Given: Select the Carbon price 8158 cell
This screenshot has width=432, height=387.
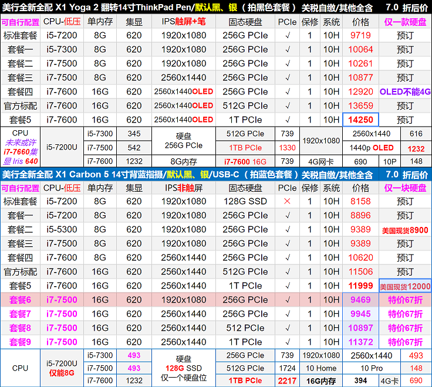Looking at the screenshot, I should click(360, 201).
